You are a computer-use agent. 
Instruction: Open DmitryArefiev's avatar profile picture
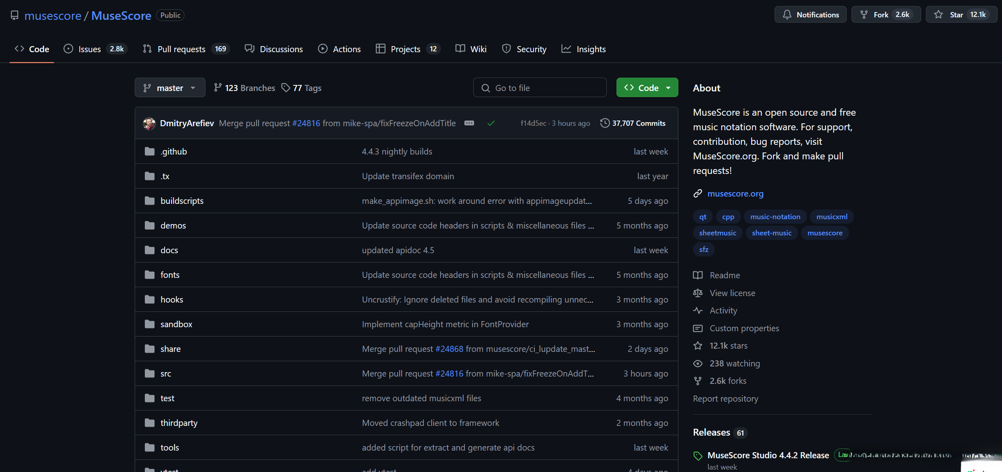pyautogui.click(x=149, y=123)
